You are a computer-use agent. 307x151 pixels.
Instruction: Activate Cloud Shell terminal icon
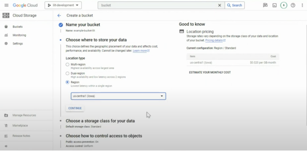point(275,5)
